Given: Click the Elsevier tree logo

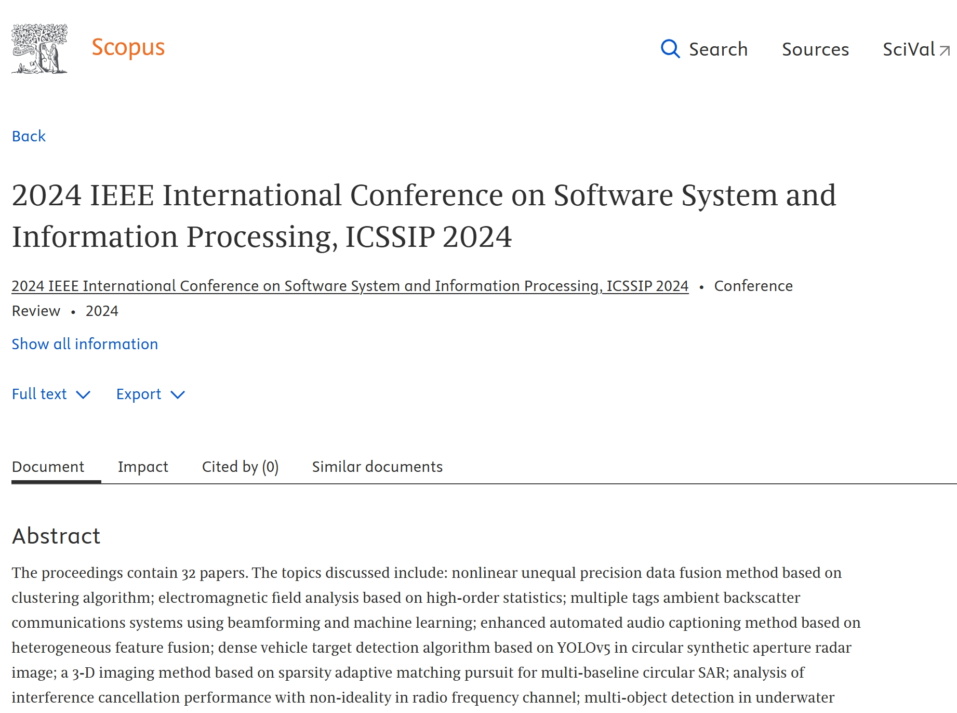Looking at the screenshot, I should pos(39,48).
